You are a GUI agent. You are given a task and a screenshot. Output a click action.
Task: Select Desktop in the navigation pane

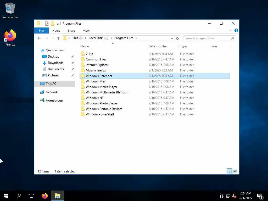(53, 57)
